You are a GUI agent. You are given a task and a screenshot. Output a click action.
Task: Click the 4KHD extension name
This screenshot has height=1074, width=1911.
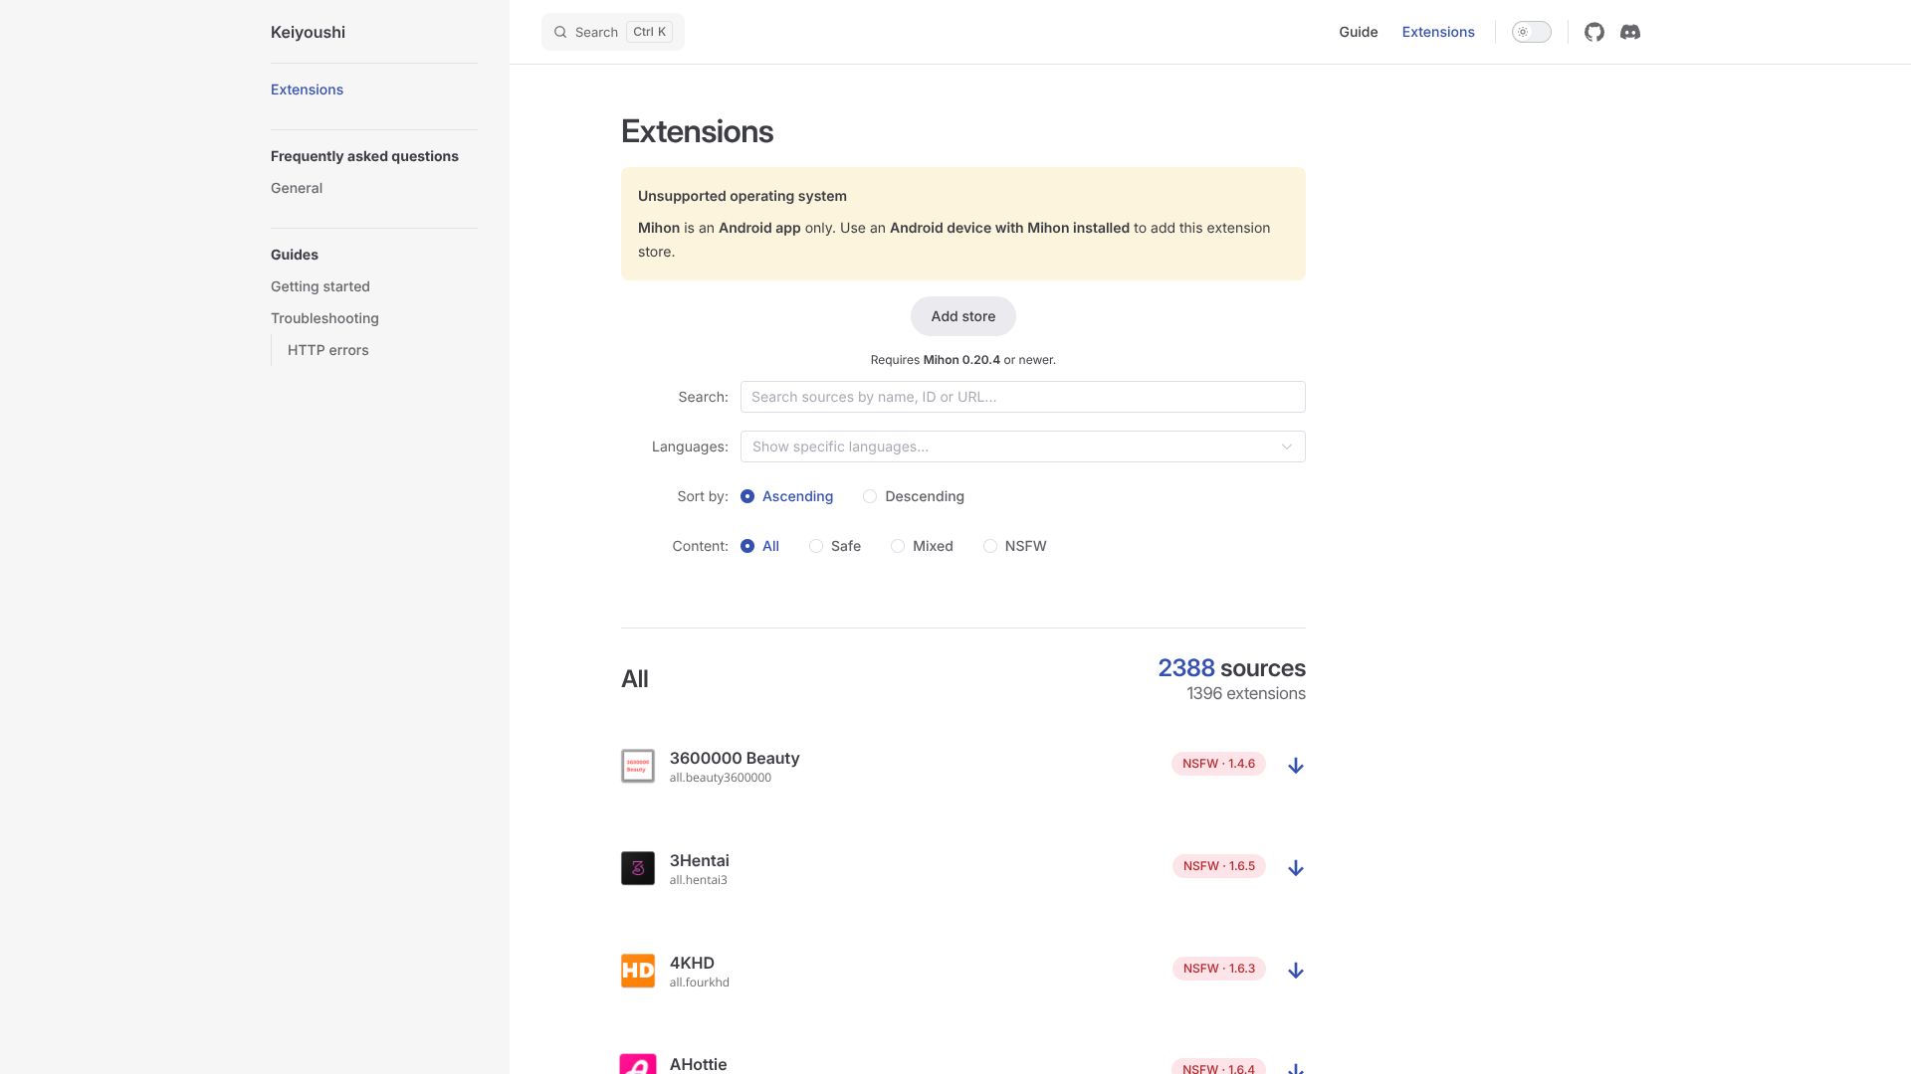pos(692,963)
